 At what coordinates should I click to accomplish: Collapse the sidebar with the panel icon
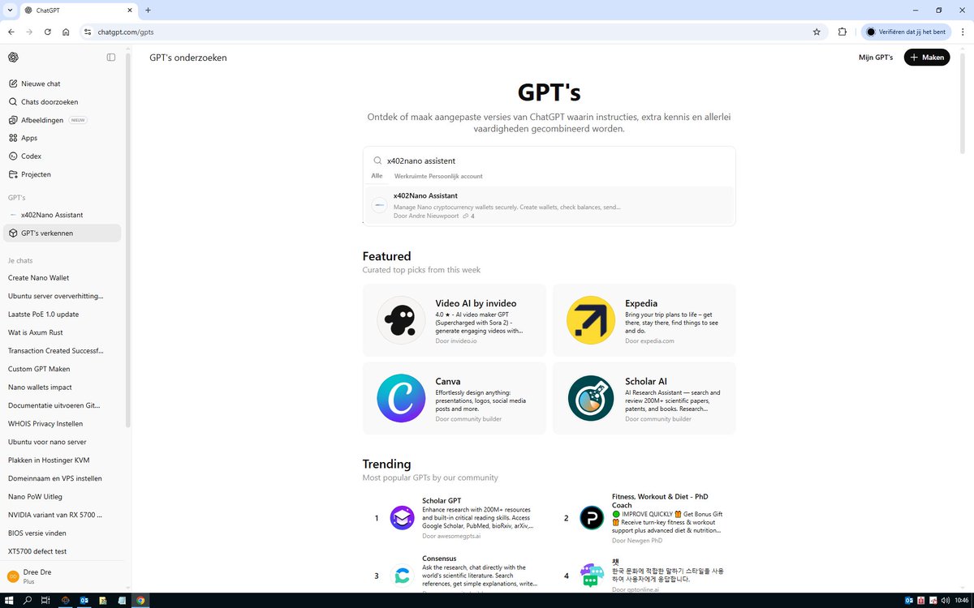tap(111, 57)
